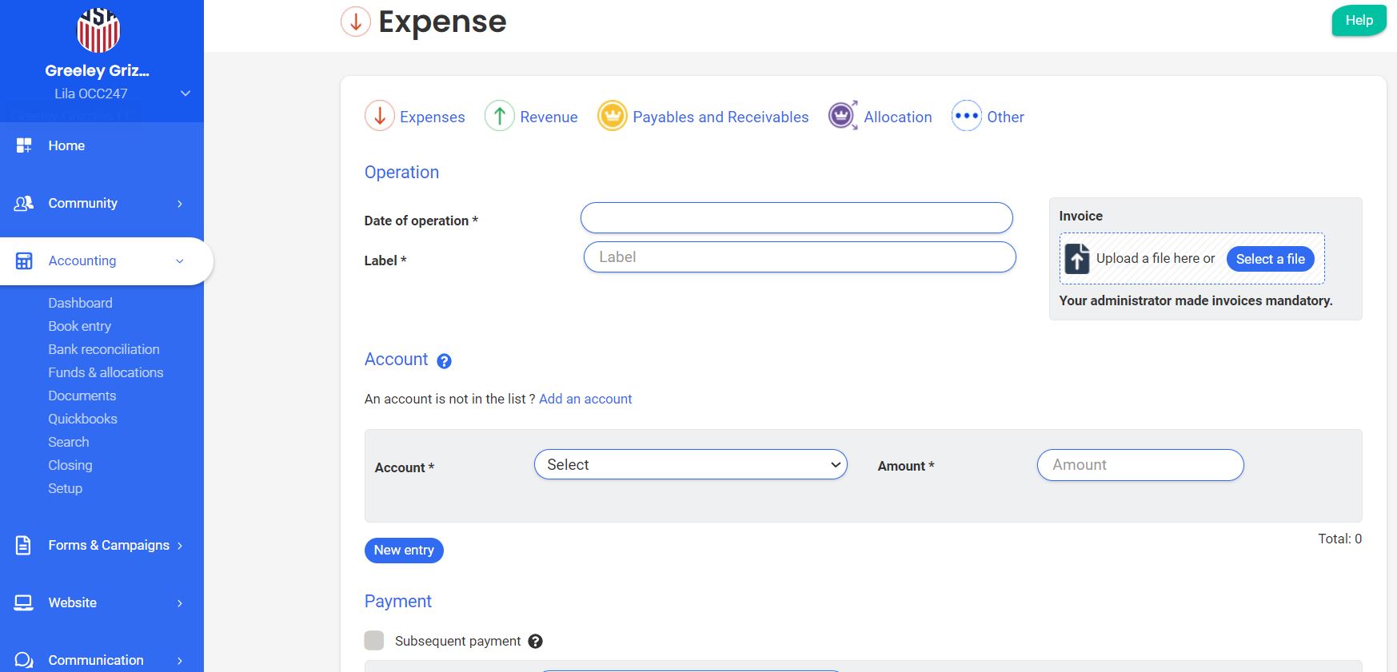The height and width of the screenshot is (672, 1397).
Task: Select the Payables and Receivables crown icon
Action: 613,116
